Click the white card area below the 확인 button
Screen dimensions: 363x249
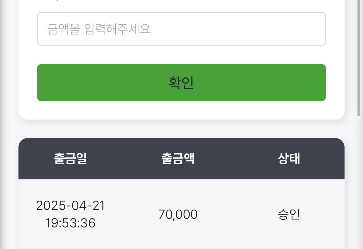click(x=181, y=110)
